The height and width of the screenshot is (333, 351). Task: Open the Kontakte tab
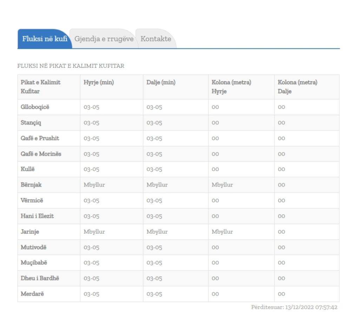[x=156, y=39]
